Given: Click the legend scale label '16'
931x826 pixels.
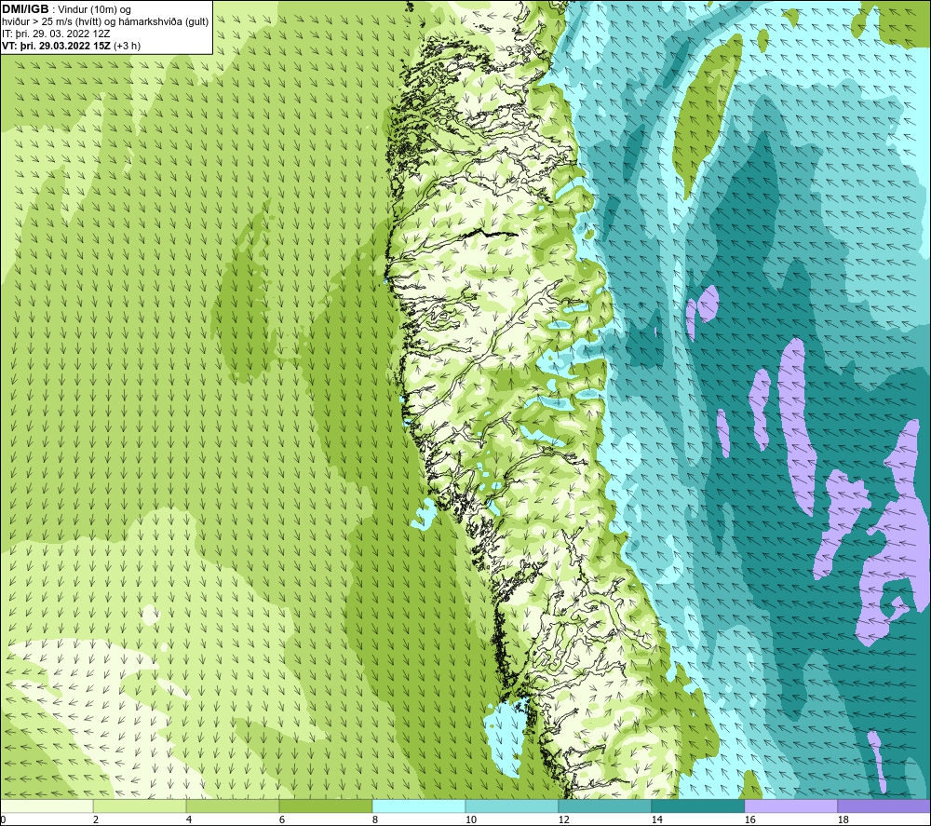Looking at the screenshot, I should [x=749, y=819].
